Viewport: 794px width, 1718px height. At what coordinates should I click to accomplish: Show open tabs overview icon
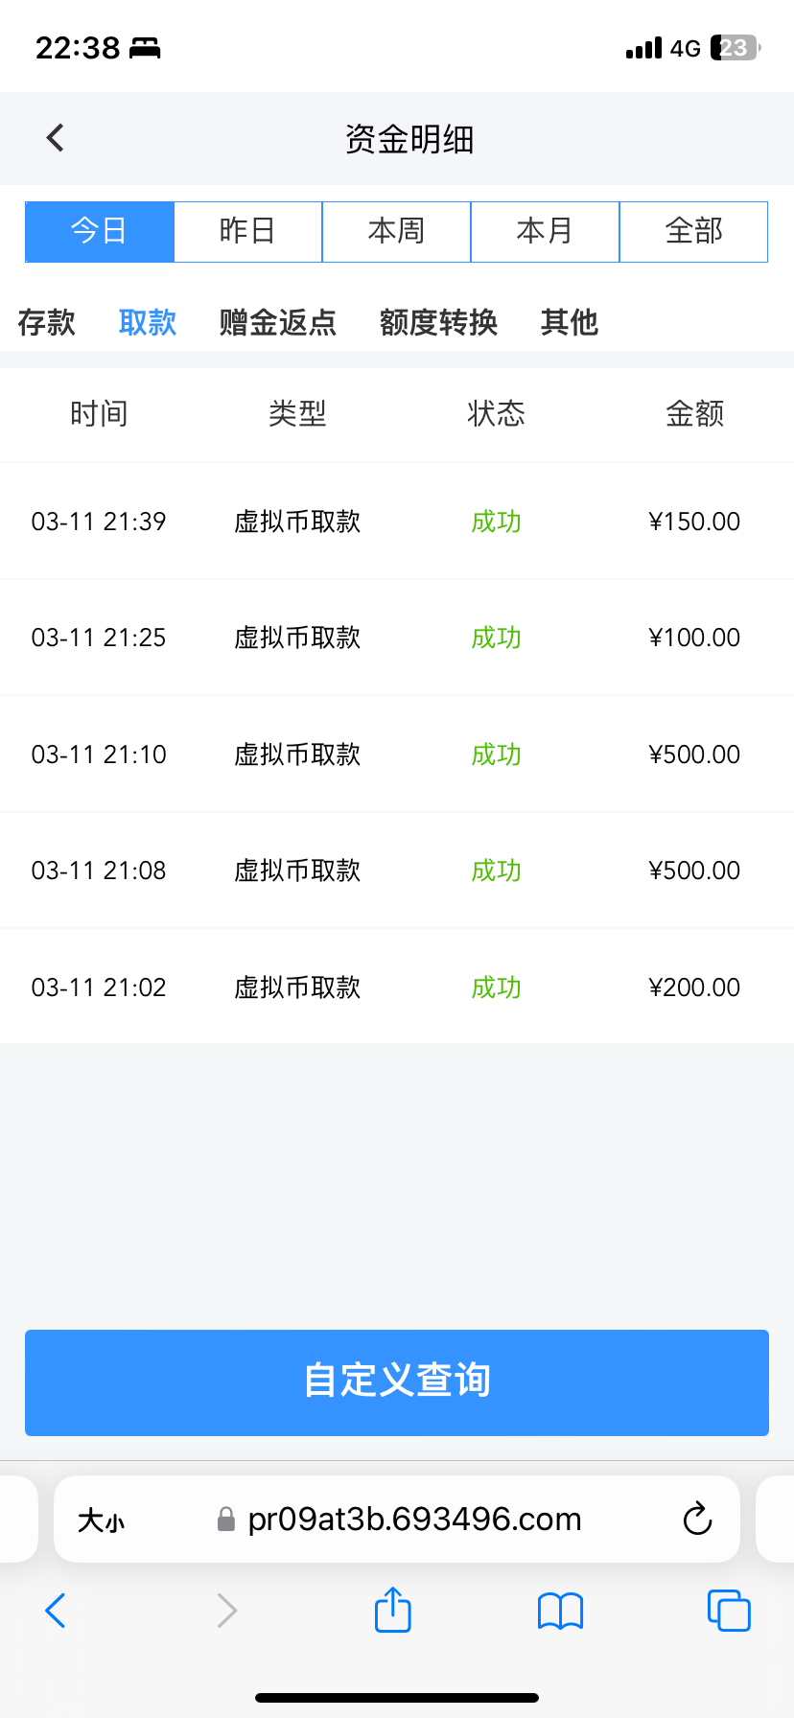click(x=728, y=1610)
